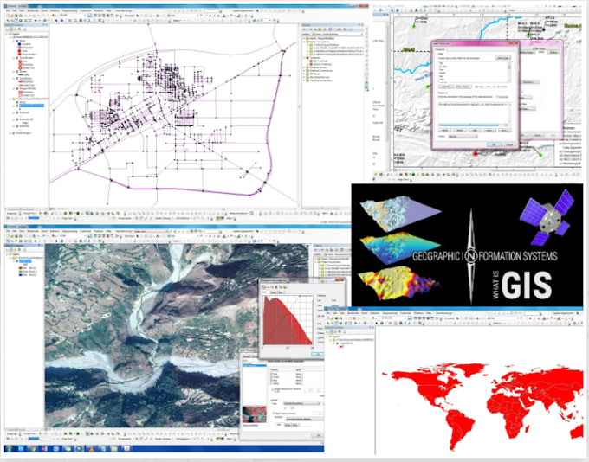Open Windows menu in the world map window
This screenshot has width=589, height=462.
(x=418, y=313)
